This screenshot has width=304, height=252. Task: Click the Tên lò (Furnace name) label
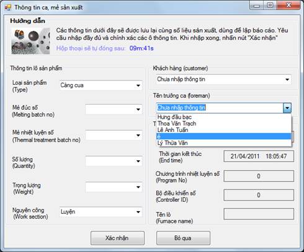click(x=174, y=218)
